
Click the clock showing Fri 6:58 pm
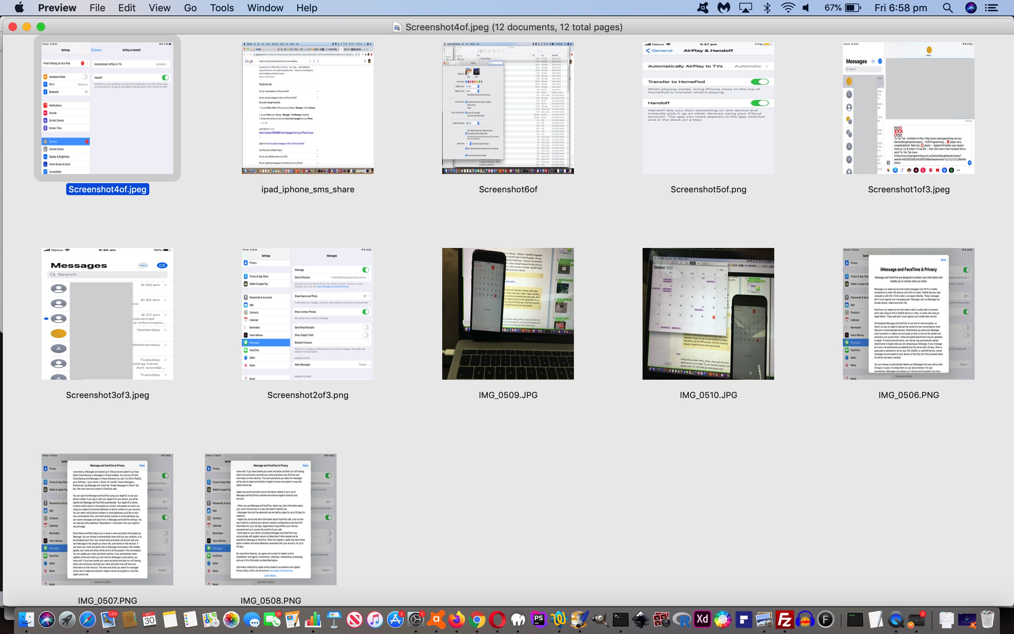tap(900, 7)
